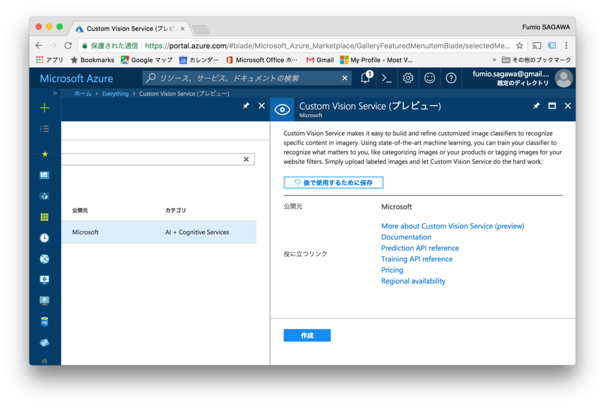Select the favorites star icon in sidebar

(45, 154)
